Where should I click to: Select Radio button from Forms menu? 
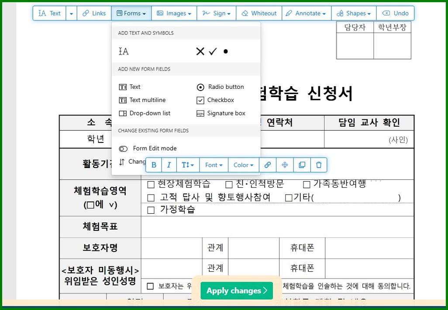click(221, 87)
